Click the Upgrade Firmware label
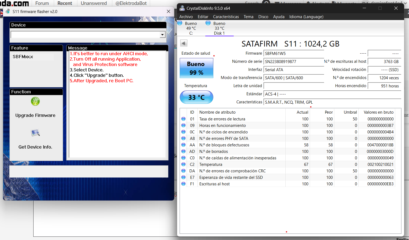The width and height of the screenshot is (409, 240). (x=35, y=115)
